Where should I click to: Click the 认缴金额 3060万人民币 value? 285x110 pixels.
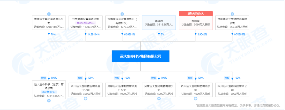point(196,25)
